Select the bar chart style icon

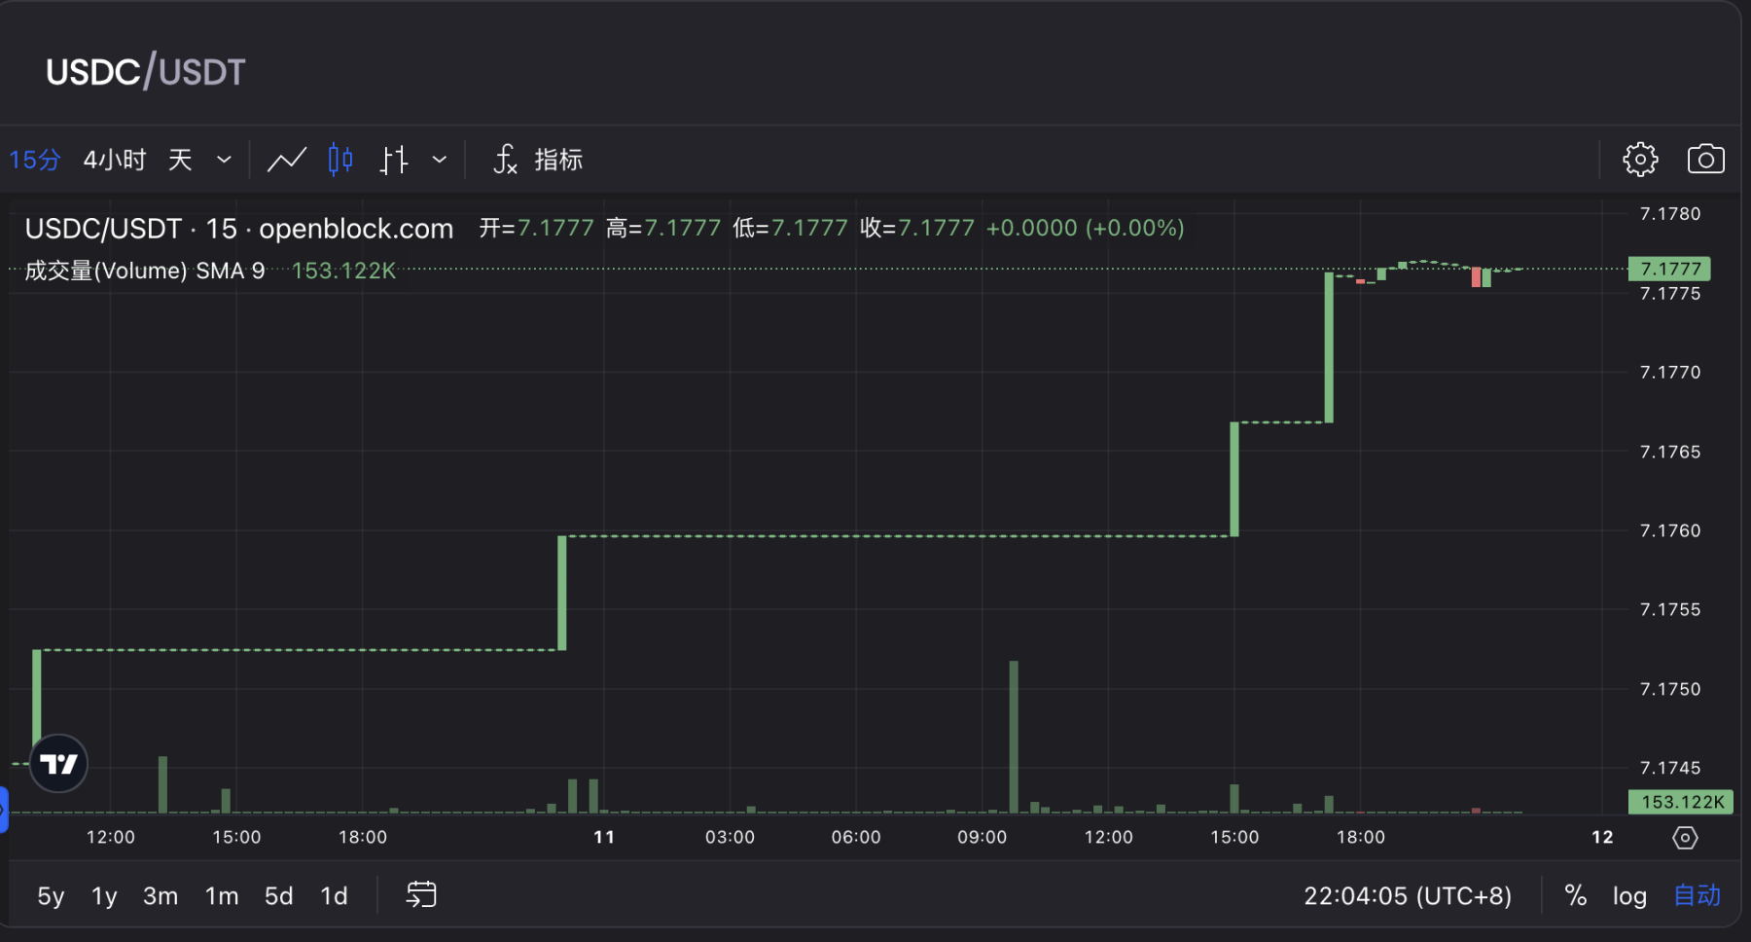click(394, 160)
